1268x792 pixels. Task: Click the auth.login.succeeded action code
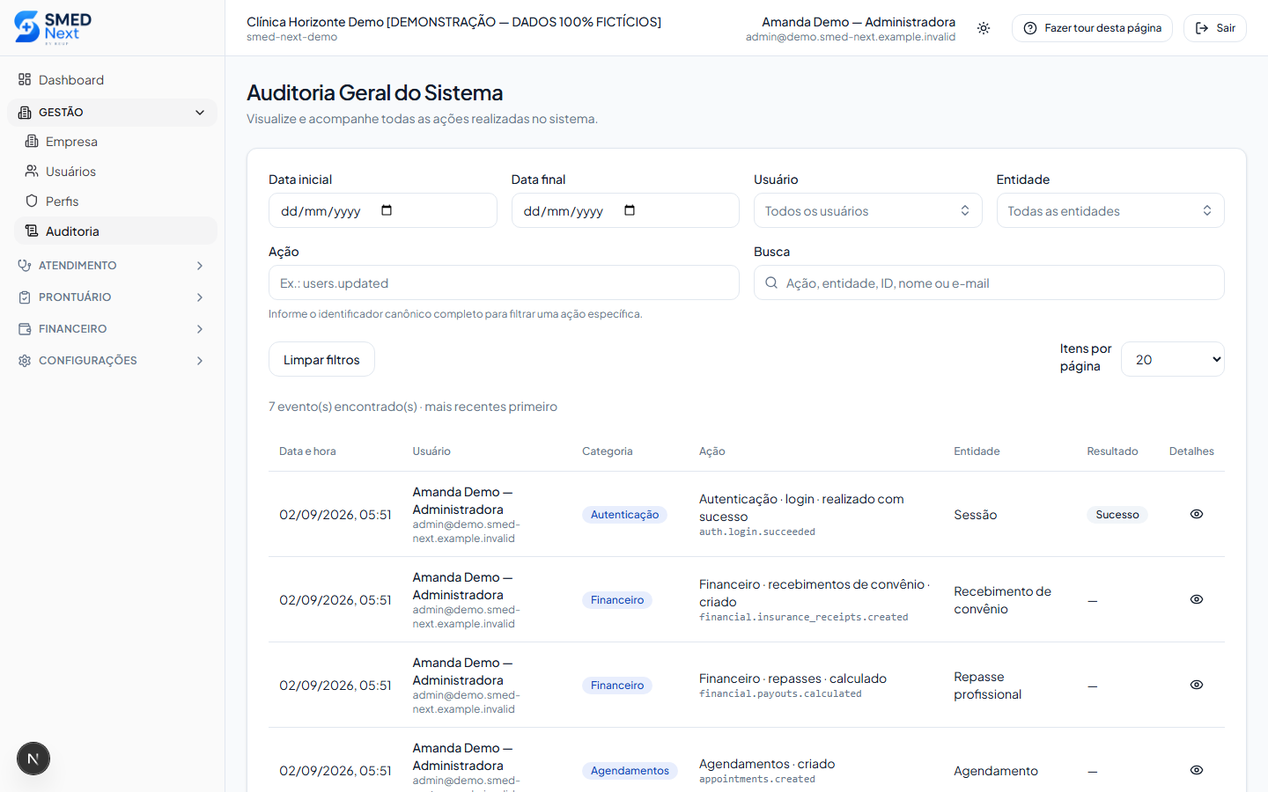coord(757,532)
